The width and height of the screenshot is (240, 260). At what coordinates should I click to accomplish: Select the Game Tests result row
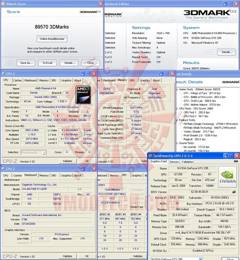[x=200, y=89]
